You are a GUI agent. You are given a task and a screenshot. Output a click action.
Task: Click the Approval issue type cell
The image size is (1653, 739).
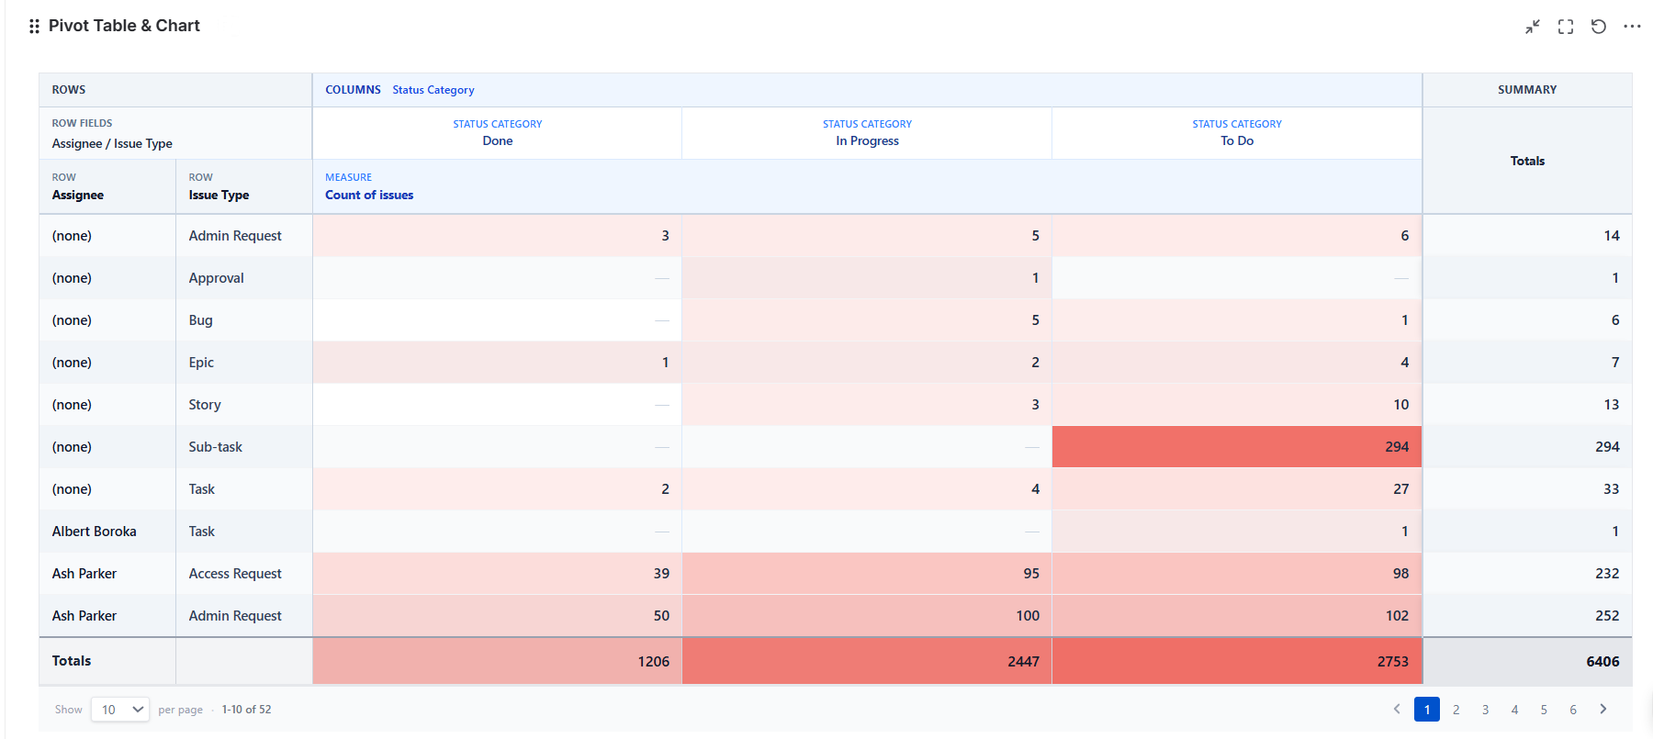(x=244, y=278)
